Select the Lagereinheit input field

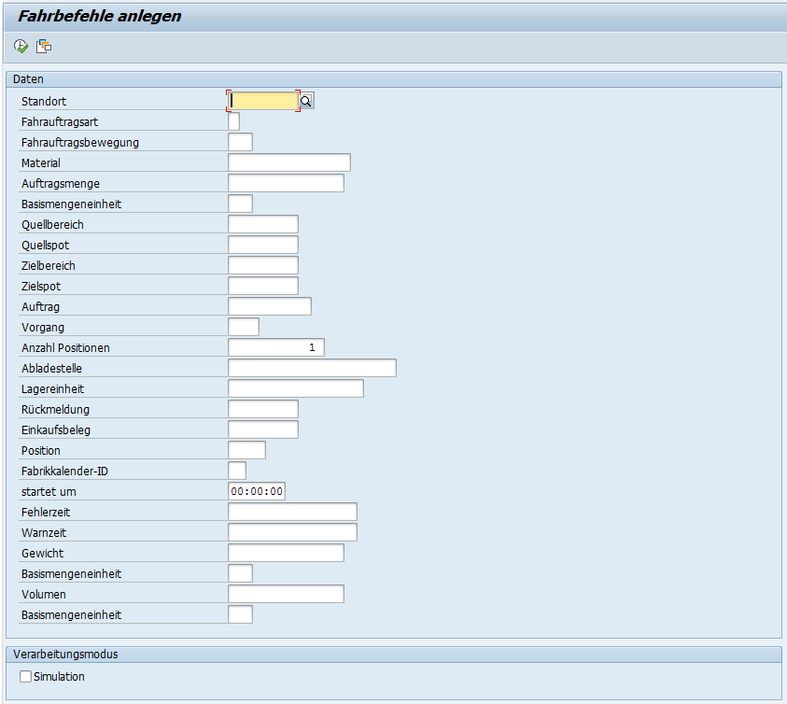tap(295, 388)
